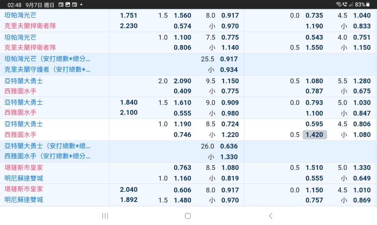377x225 pixels.
Task: Select moneyline odds 2.100 for 西雅圖水手
Action: coord(128,112)
